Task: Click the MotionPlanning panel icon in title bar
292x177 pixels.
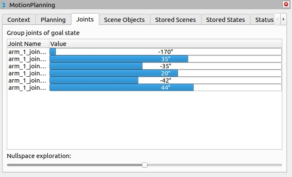Action: [x=3, y=5]
